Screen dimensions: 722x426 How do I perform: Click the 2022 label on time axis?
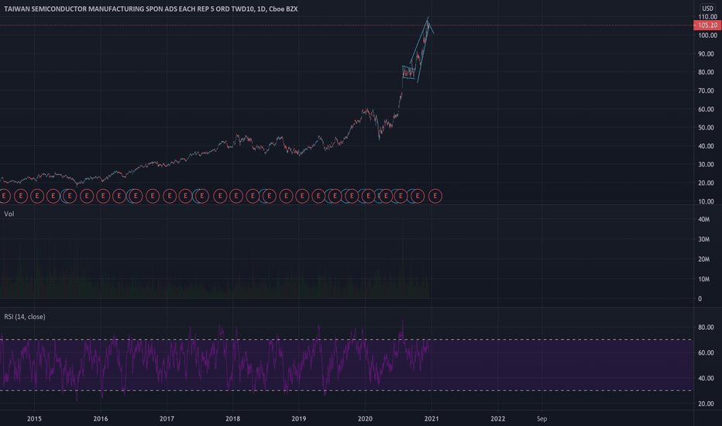(498, 418)
